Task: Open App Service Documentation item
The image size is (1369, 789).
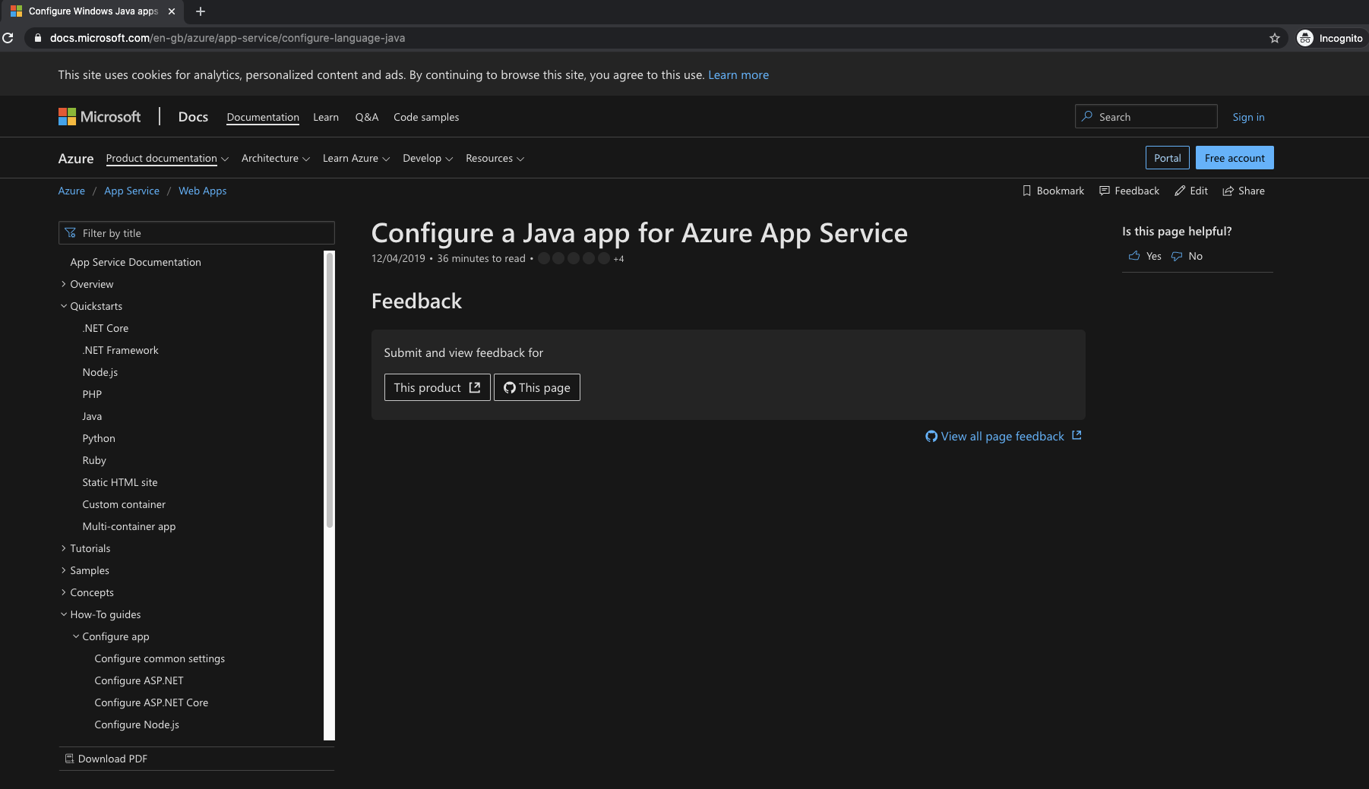Action: (x=136, y=262)
